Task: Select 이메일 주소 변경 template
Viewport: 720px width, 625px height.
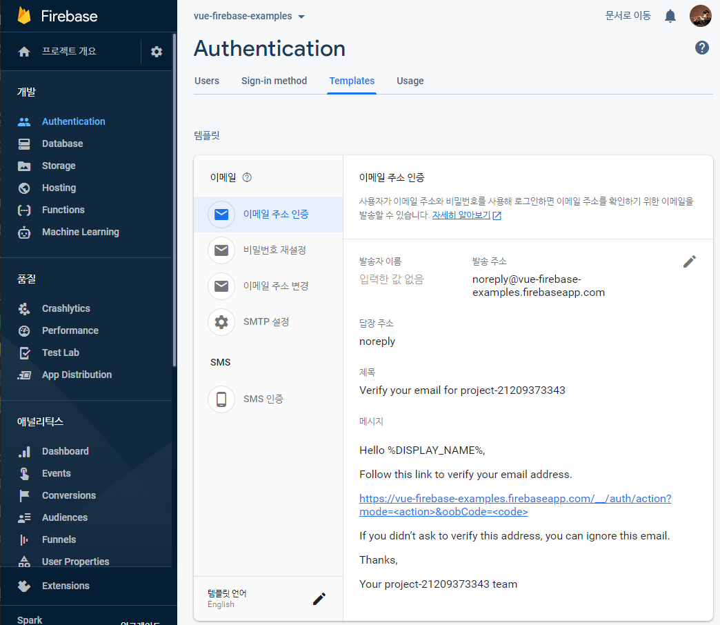Action: (268, 286)
